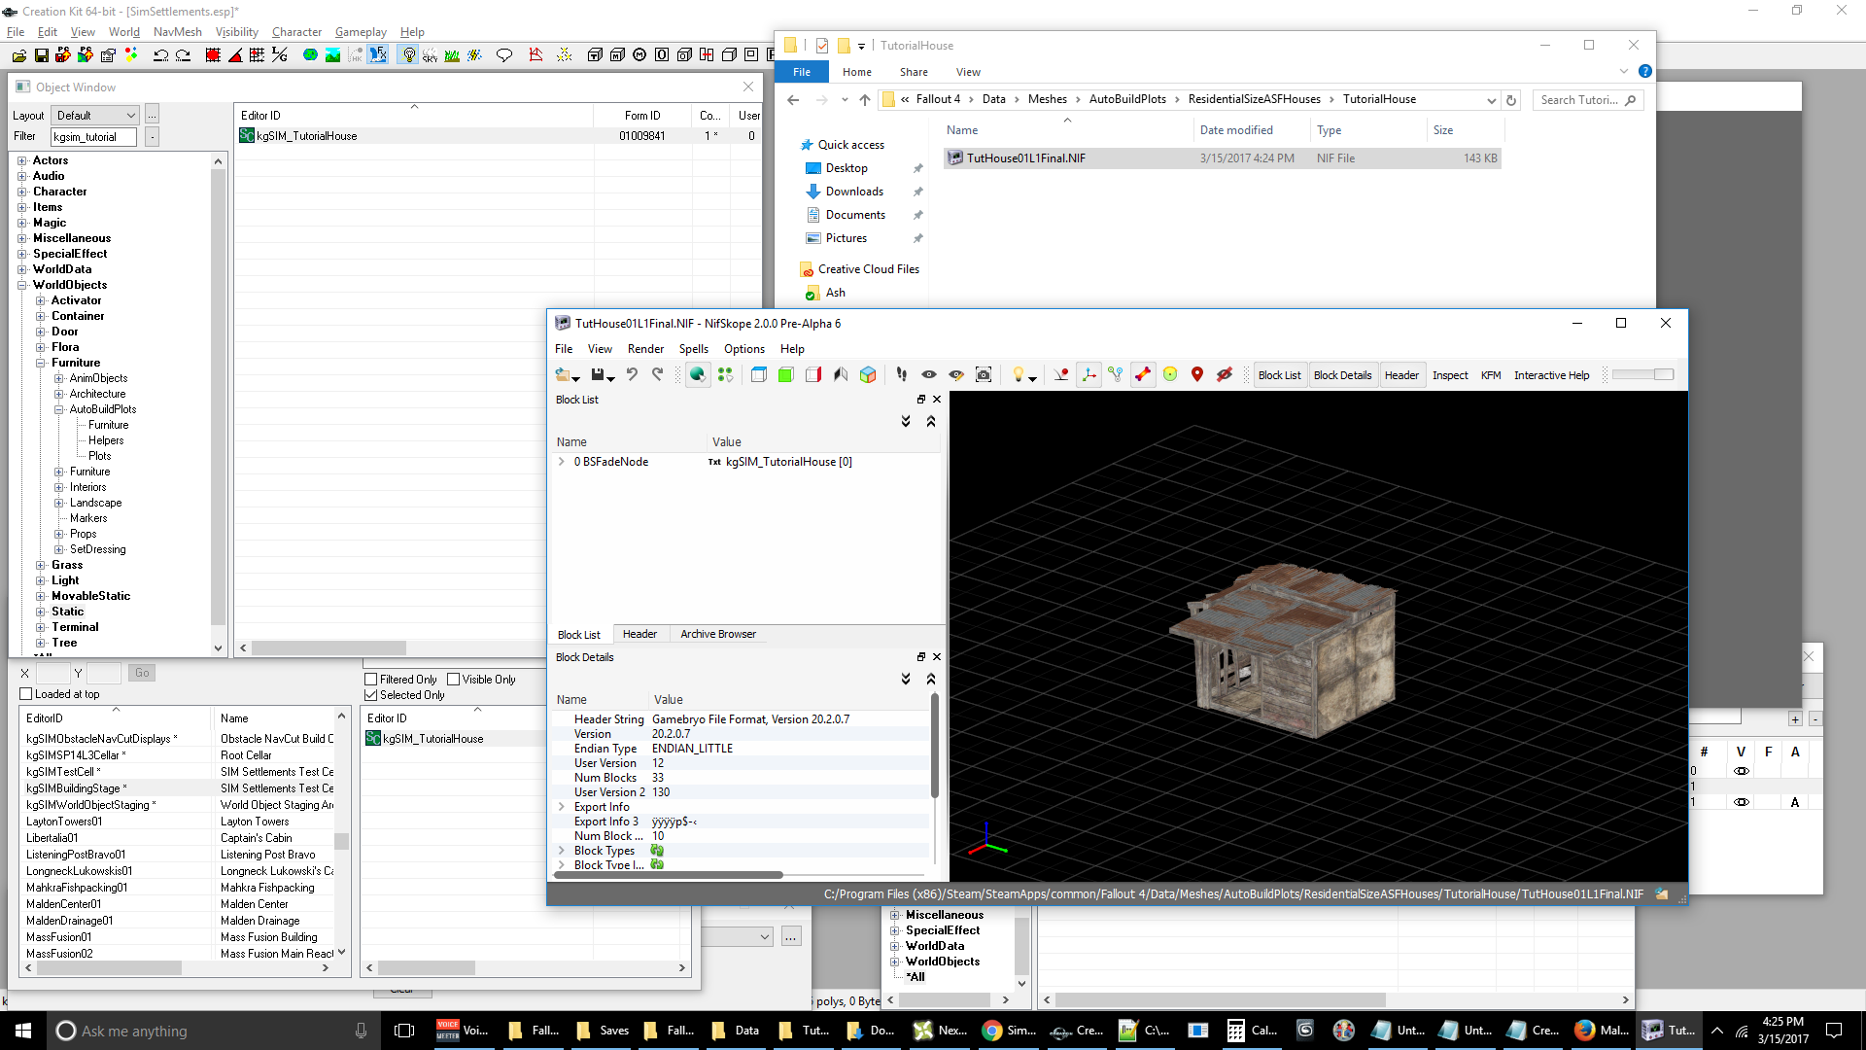Toggle the Block List toolbar button in NifSkope
The image size is (1866, 1050).
(x=1279, y=375)
